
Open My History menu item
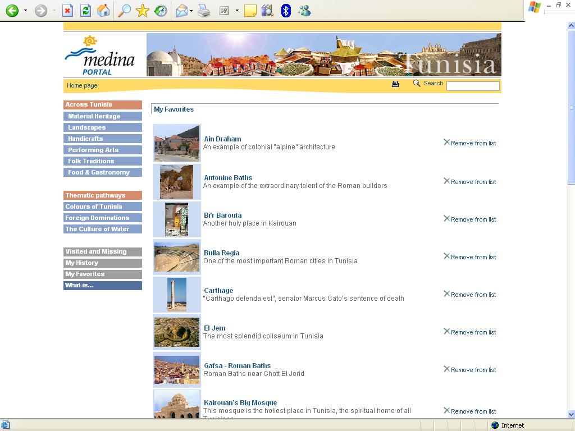point(103,263)
